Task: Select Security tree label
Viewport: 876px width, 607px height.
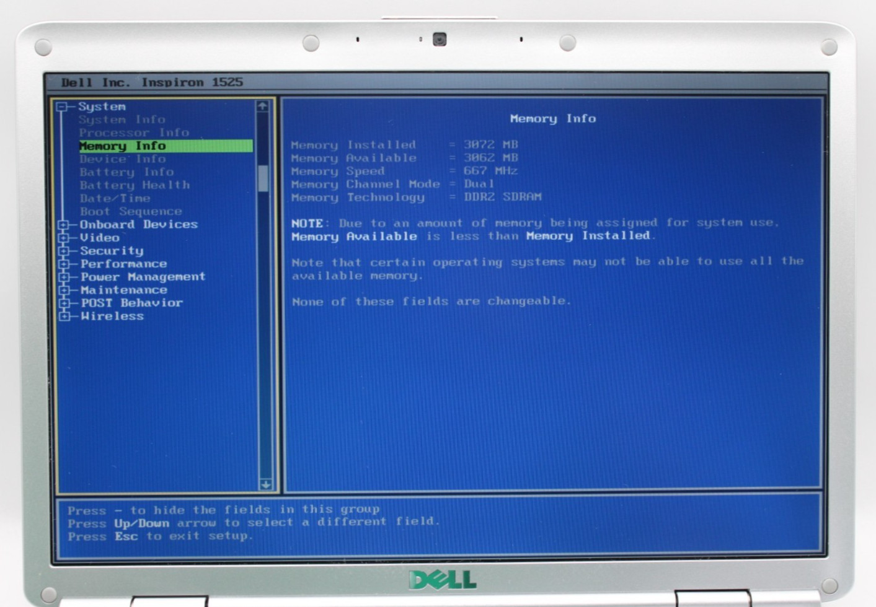Action: coord(112,251)
